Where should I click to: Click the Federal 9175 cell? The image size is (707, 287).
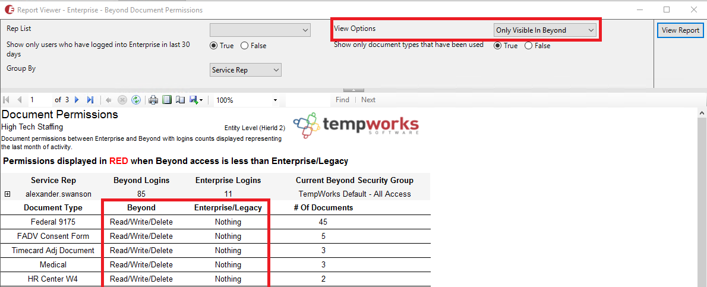tap(53, 222)
